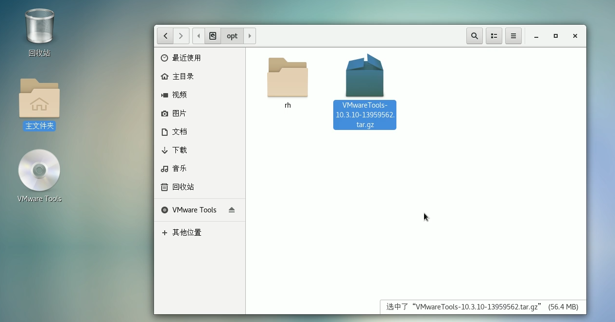The height and width of the screenshot is (322, 615).
Task: Click the plus icon beside 其他位置
Action: pos(164,233)
